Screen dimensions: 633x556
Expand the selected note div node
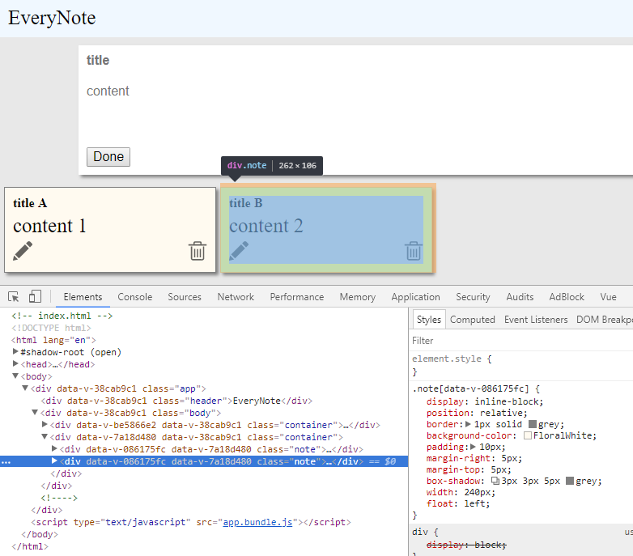pyautogui.click(x=54, y=461)
